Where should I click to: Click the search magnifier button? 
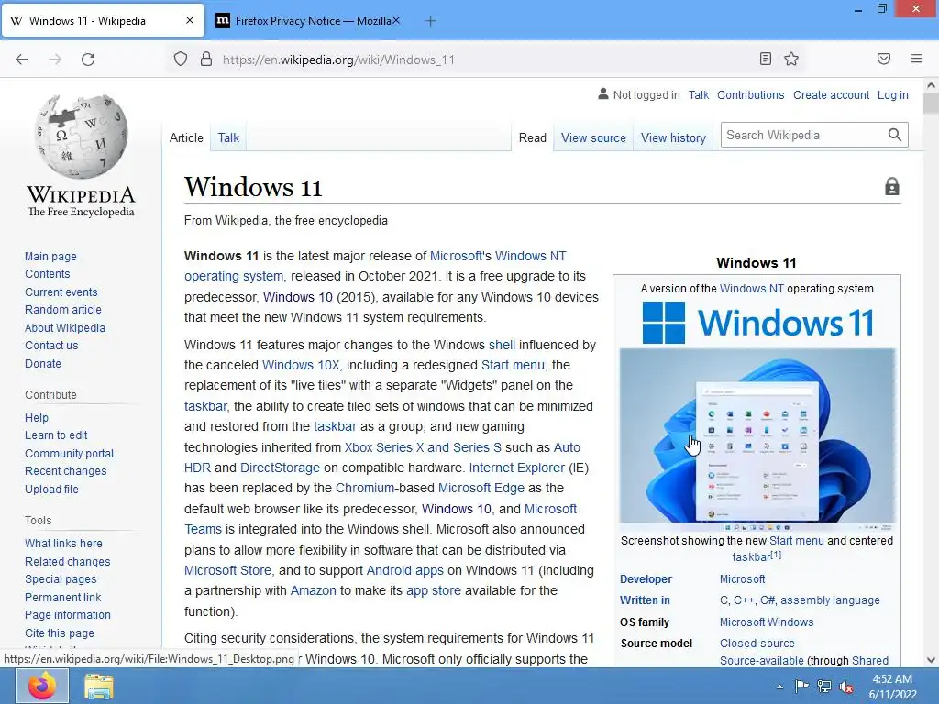coord(895,135)
